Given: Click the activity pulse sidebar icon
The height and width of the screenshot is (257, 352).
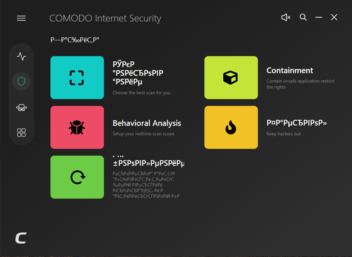Looking at the screenshot, I should point(21,57).
